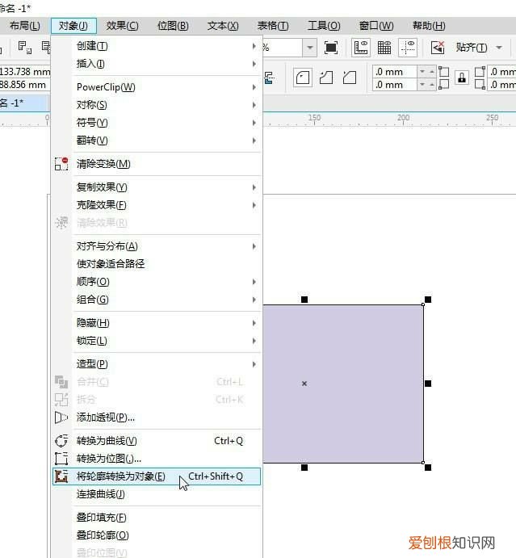Expand the 符号(Y) submenu

(x=157, y=123)
